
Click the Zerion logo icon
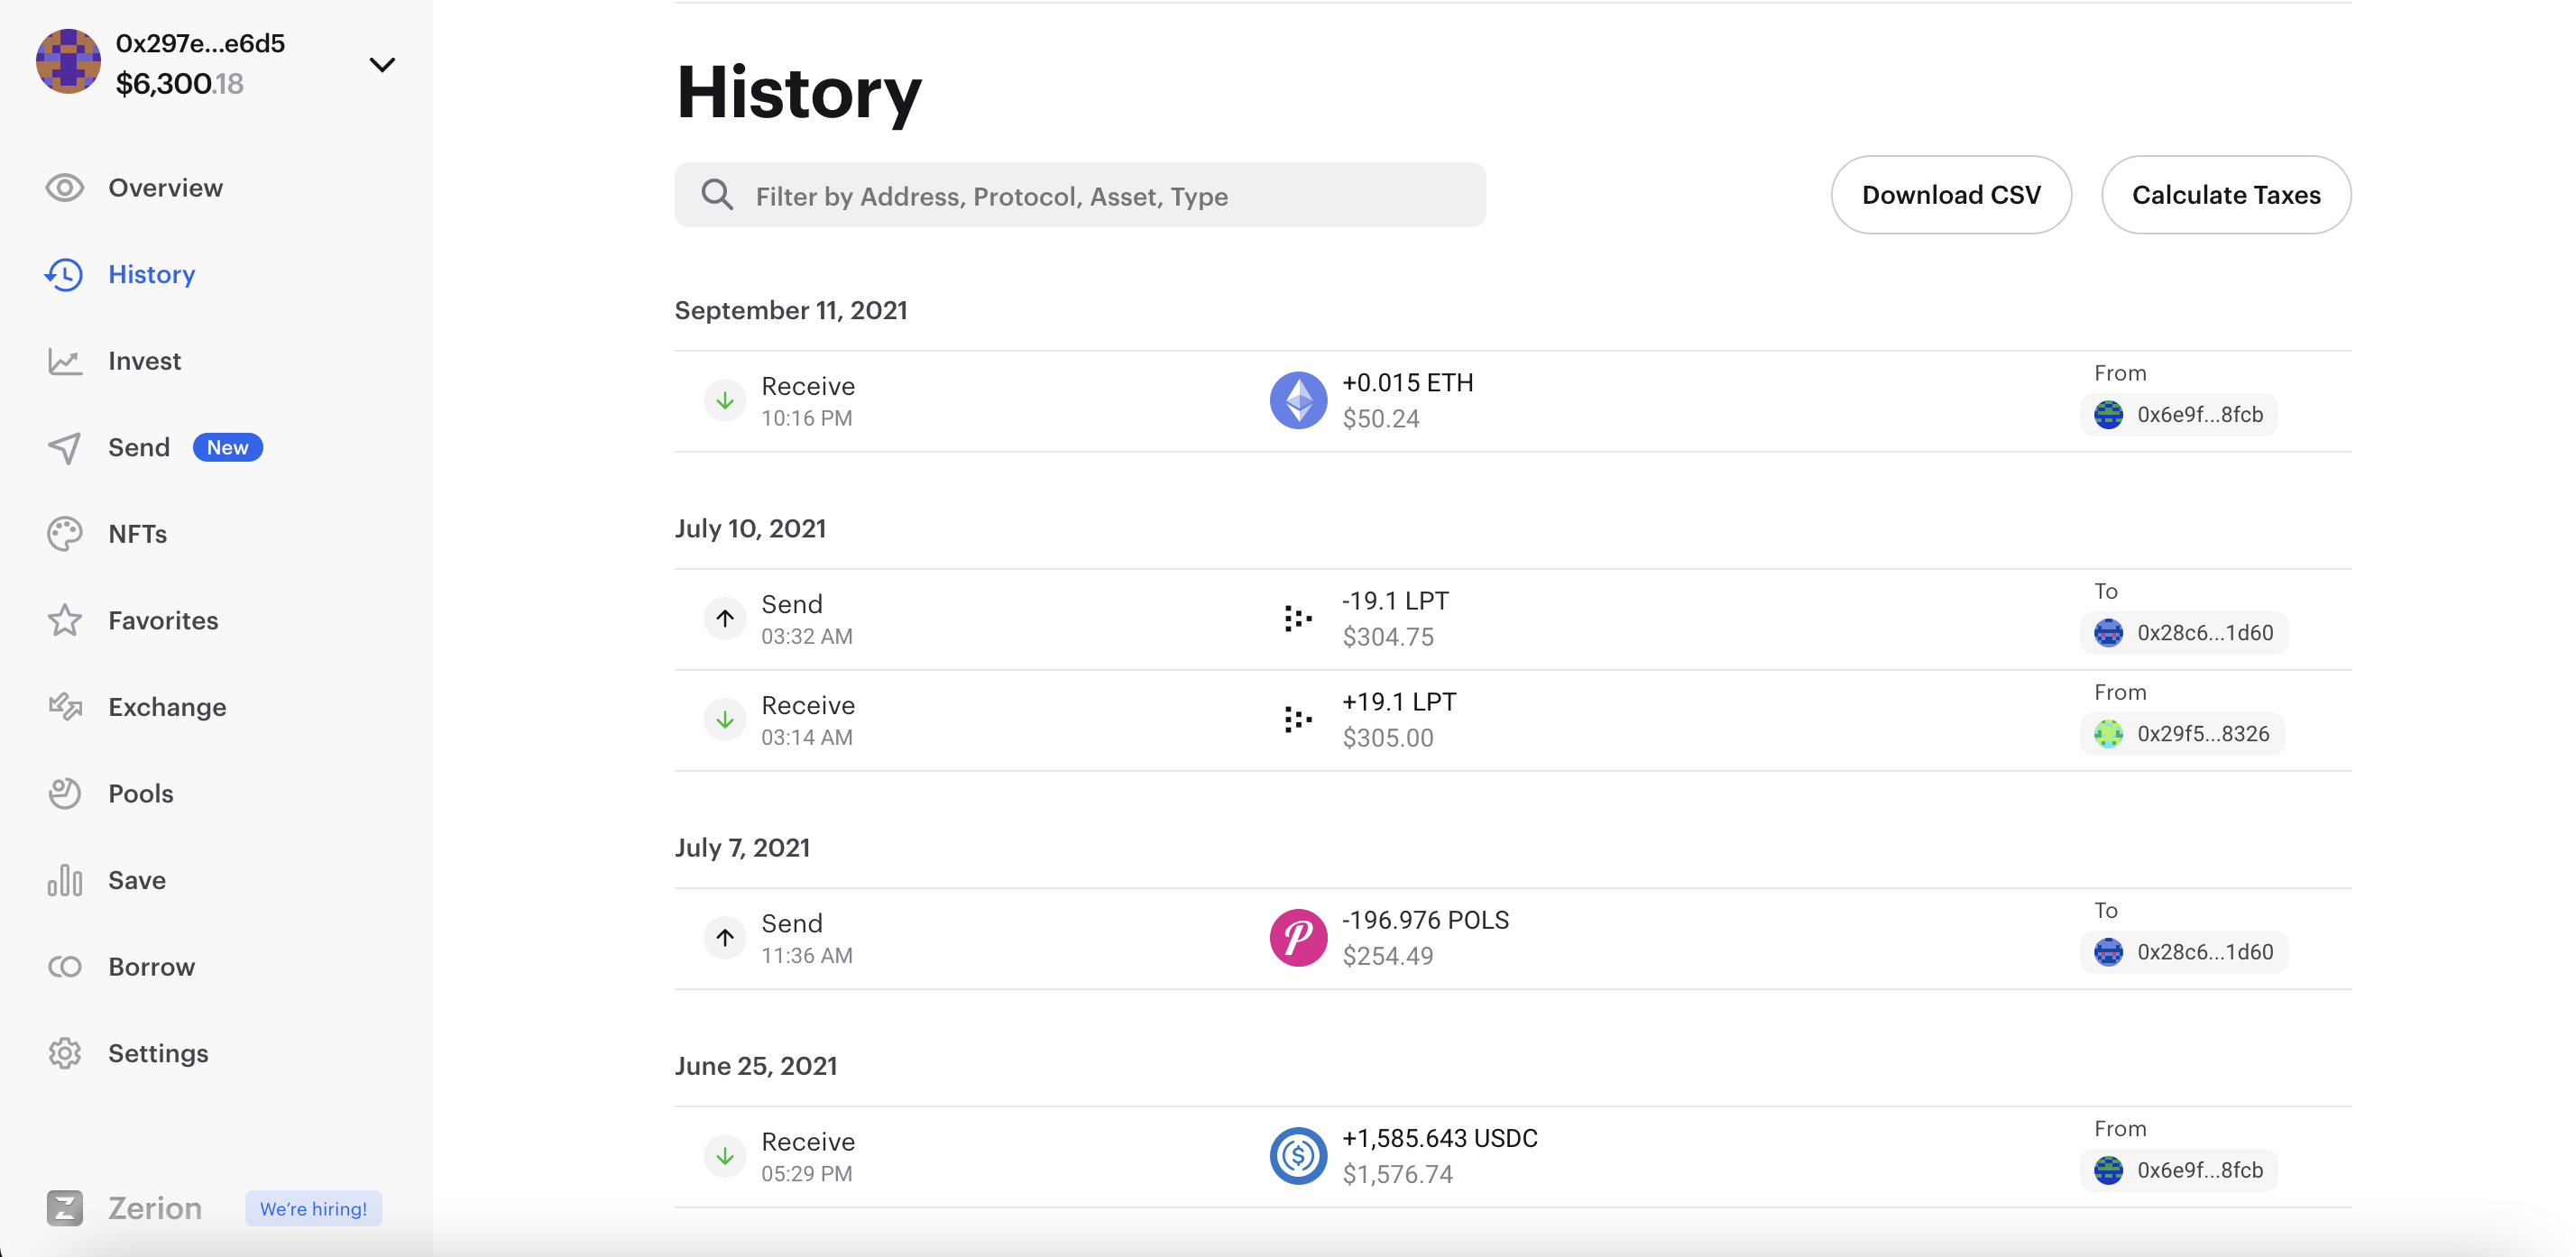(x=65, y=1208)
